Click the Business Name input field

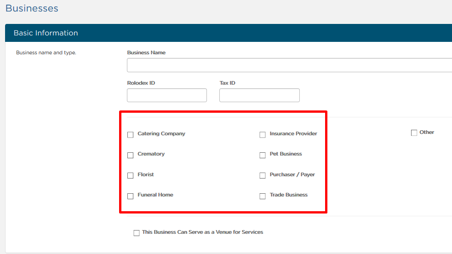click(289, 65)
